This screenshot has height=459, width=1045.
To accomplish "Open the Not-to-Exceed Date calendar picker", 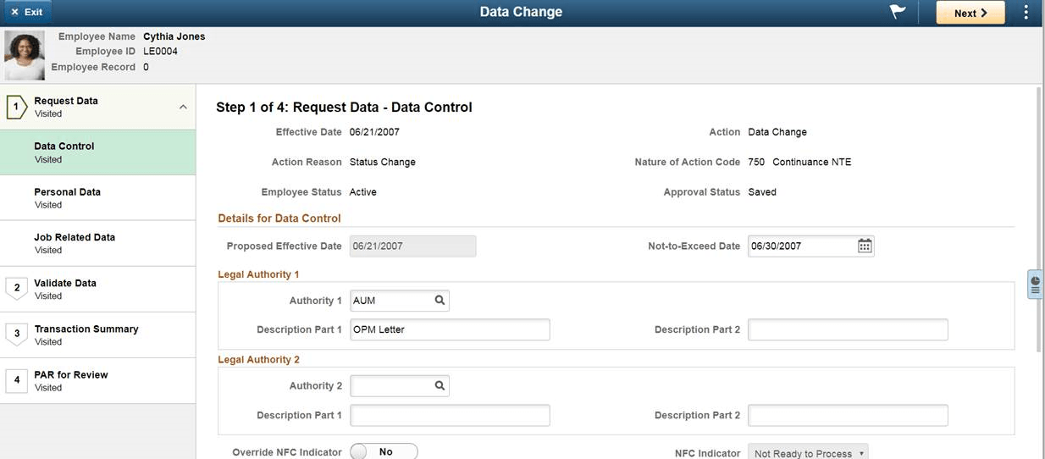I will pyautogui.click(x=864, y=246).
